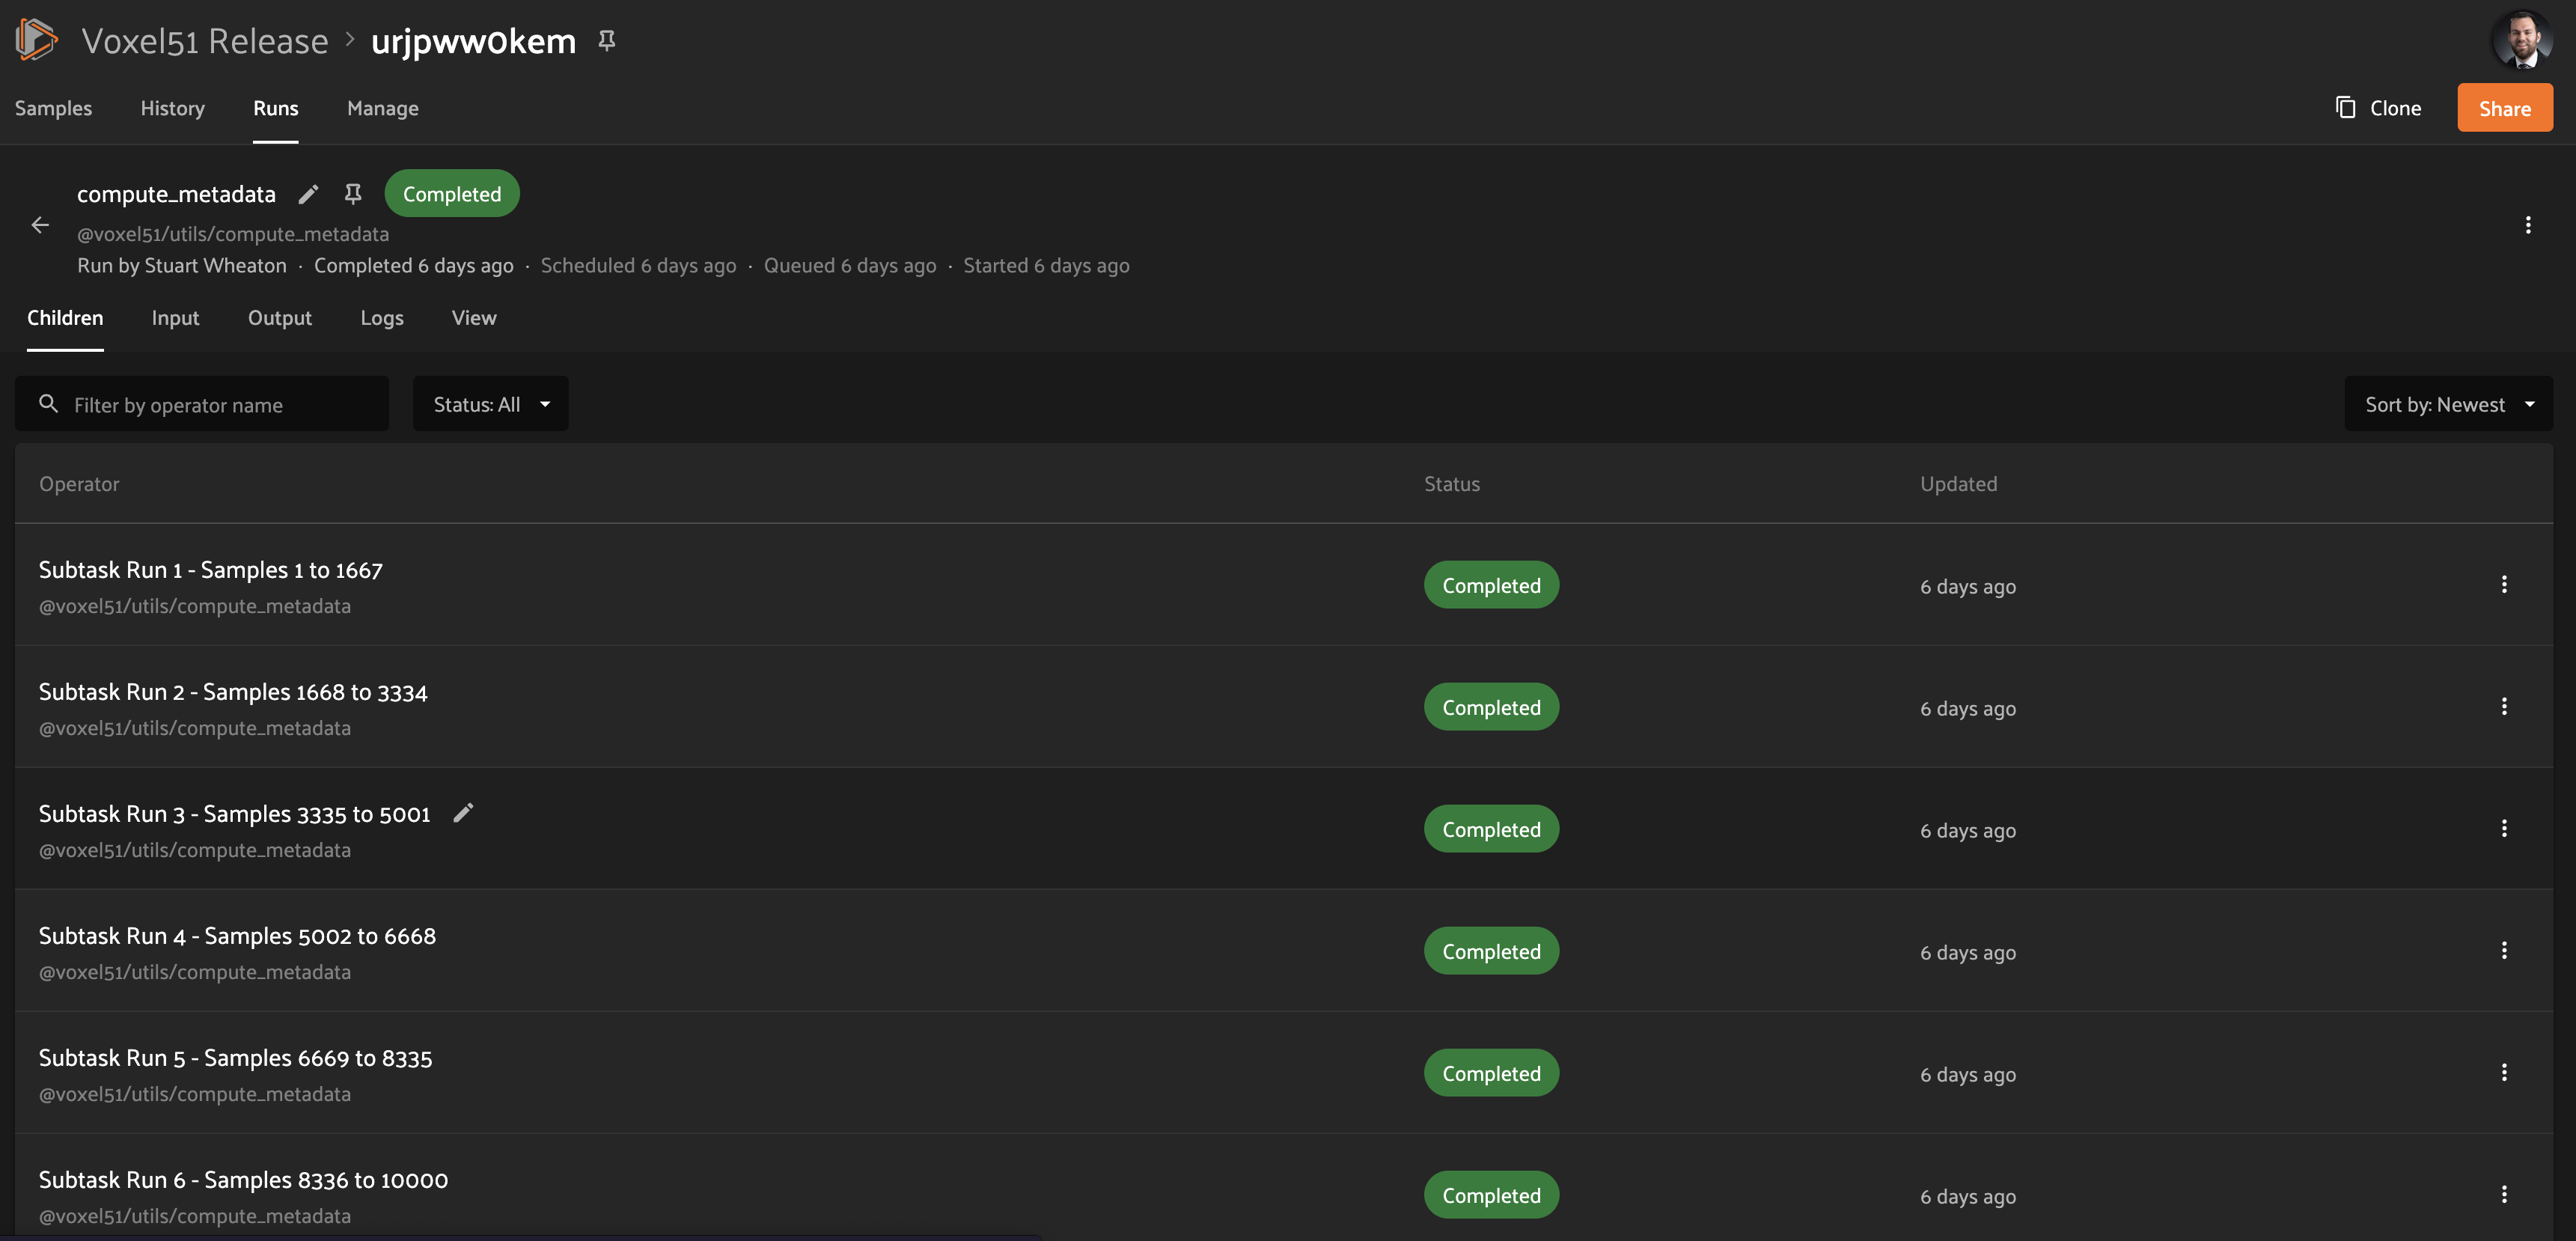Select the Runs tab
This screenshot has width=2576, height=1241.
tap(275, 108)
